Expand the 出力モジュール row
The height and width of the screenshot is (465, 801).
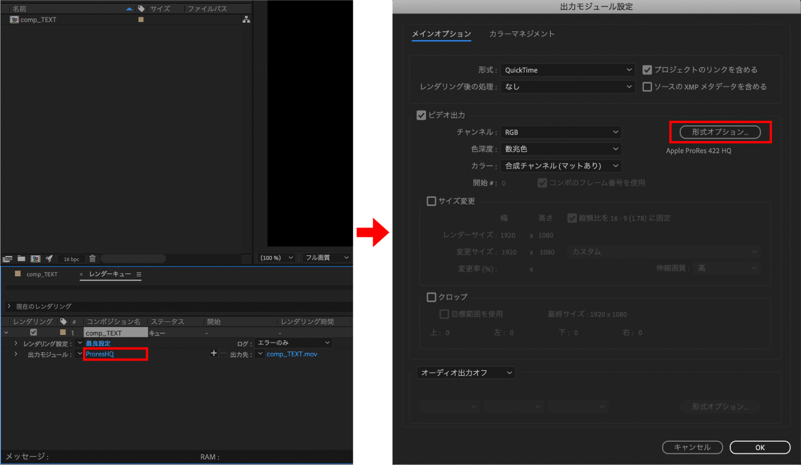point(16,354)
